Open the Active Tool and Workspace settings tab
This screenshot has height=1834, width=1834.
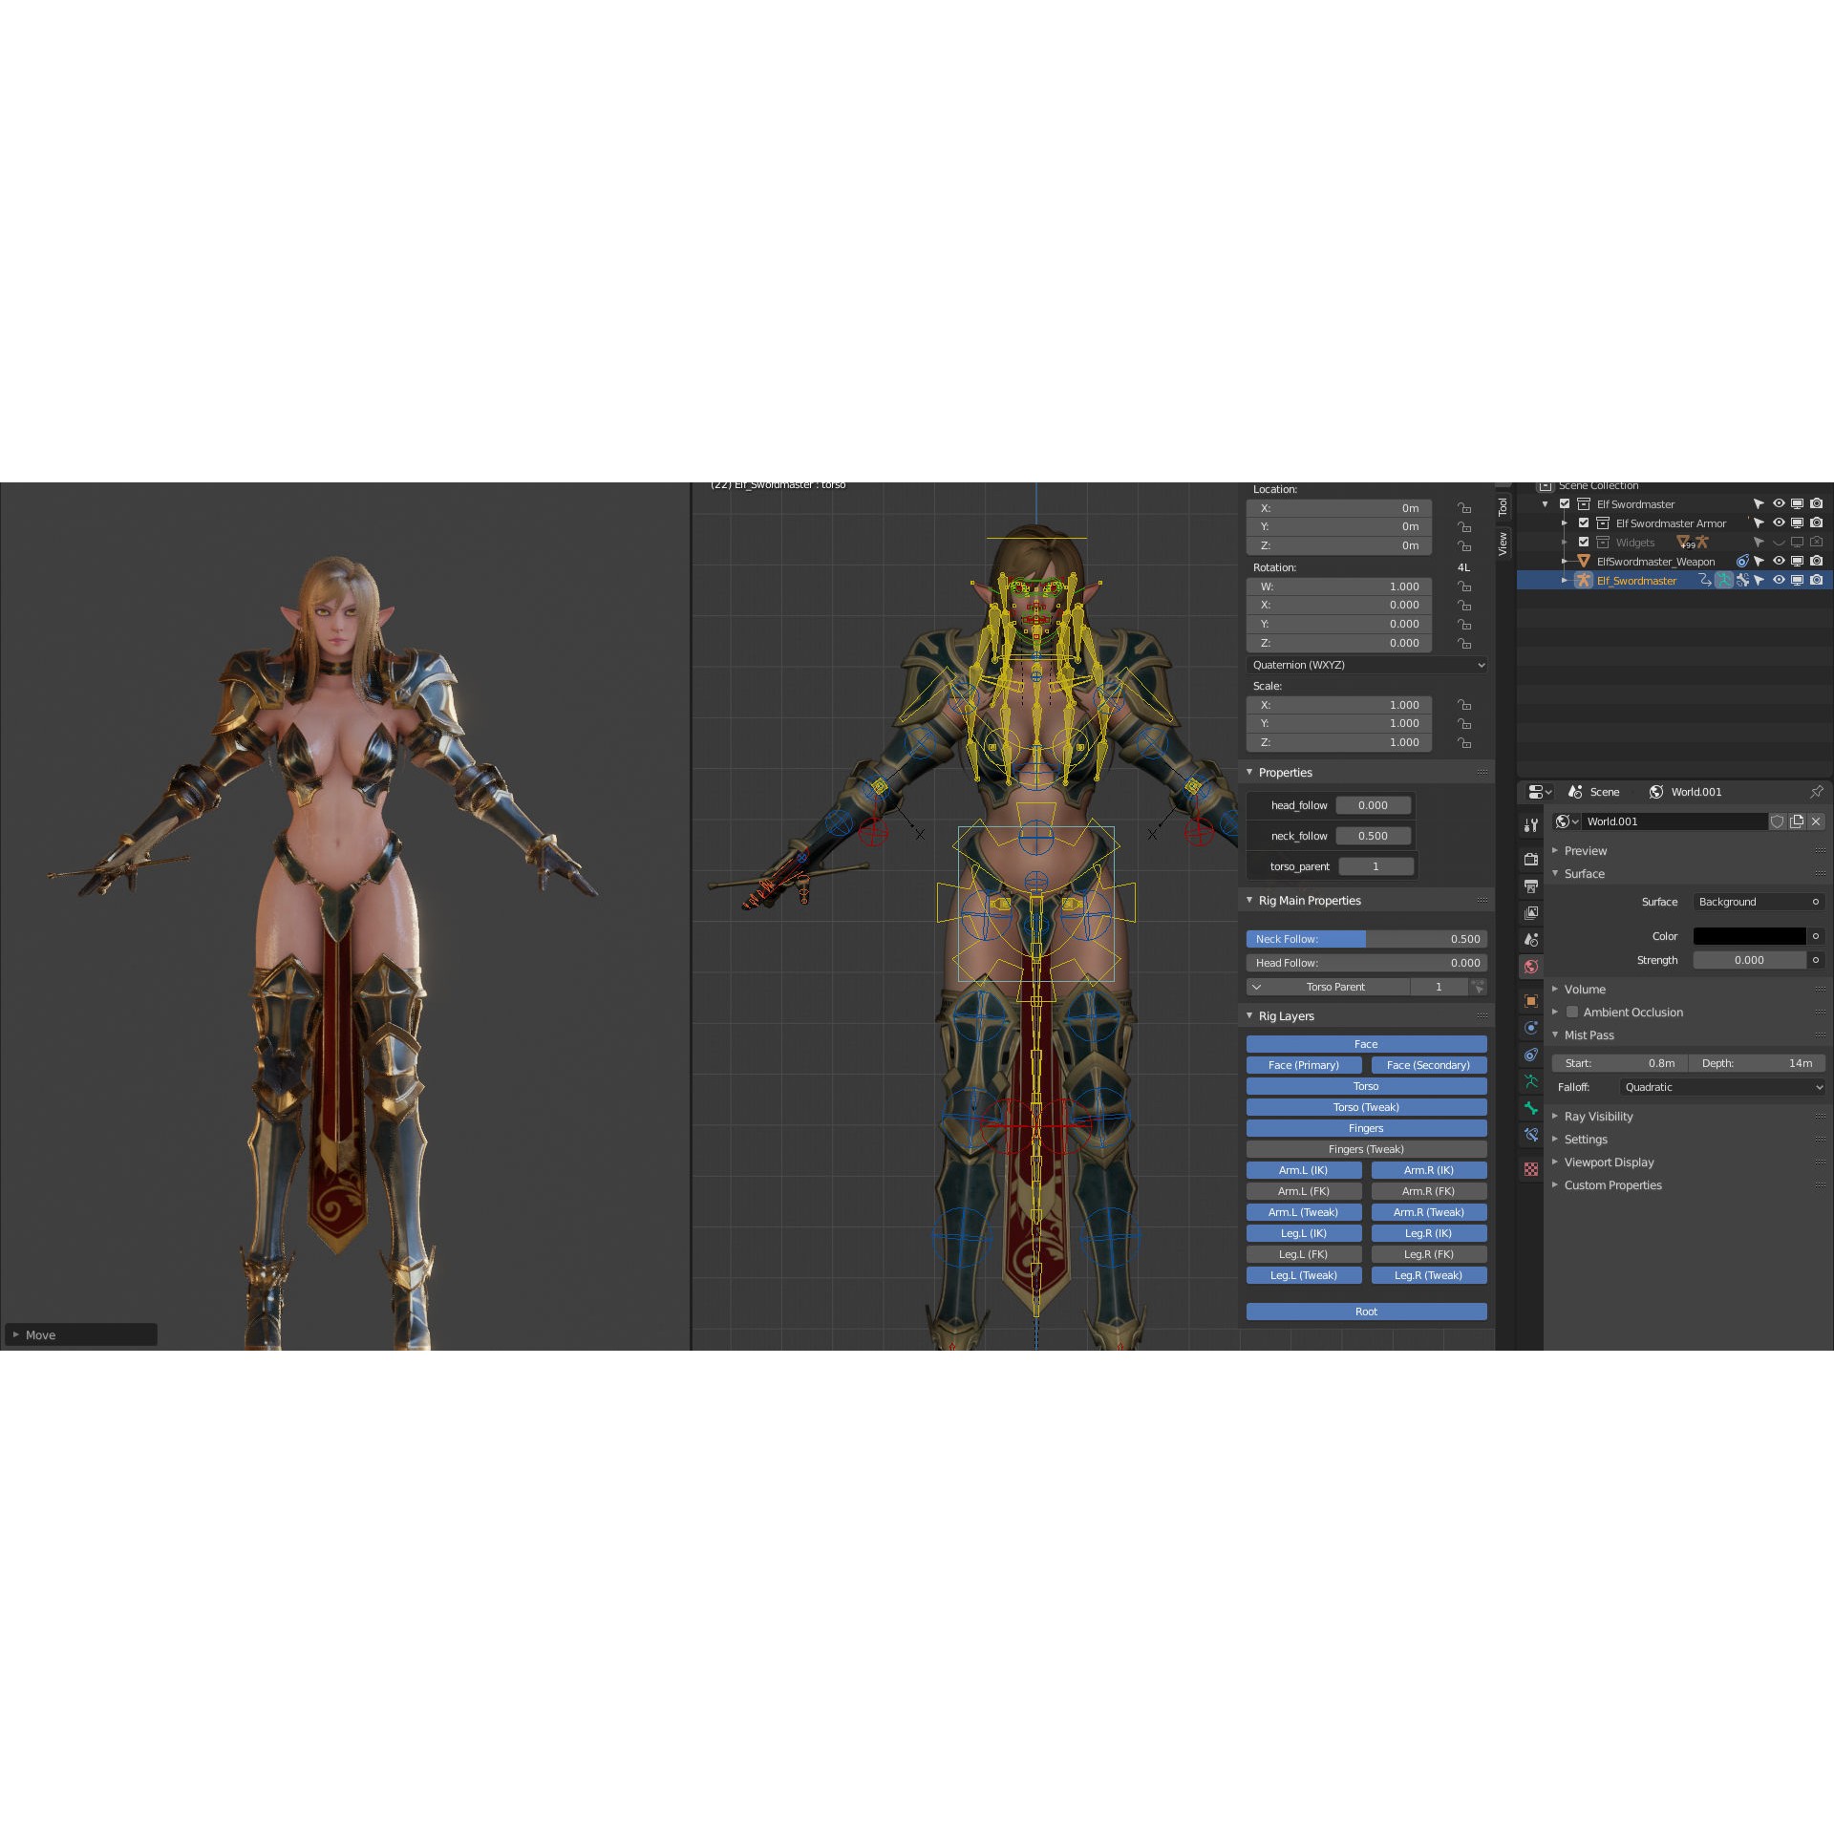coord(1531,825)
